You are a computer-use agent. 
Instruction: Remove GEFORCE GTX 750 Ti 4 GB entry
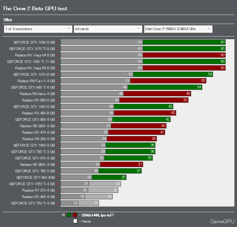point(57,203)
